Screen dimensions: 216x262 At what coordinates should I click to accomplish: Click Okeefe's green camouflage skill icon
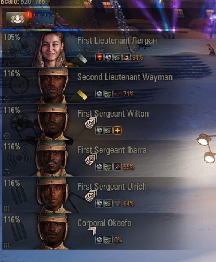pyautogui.click(x=108, y=240)
